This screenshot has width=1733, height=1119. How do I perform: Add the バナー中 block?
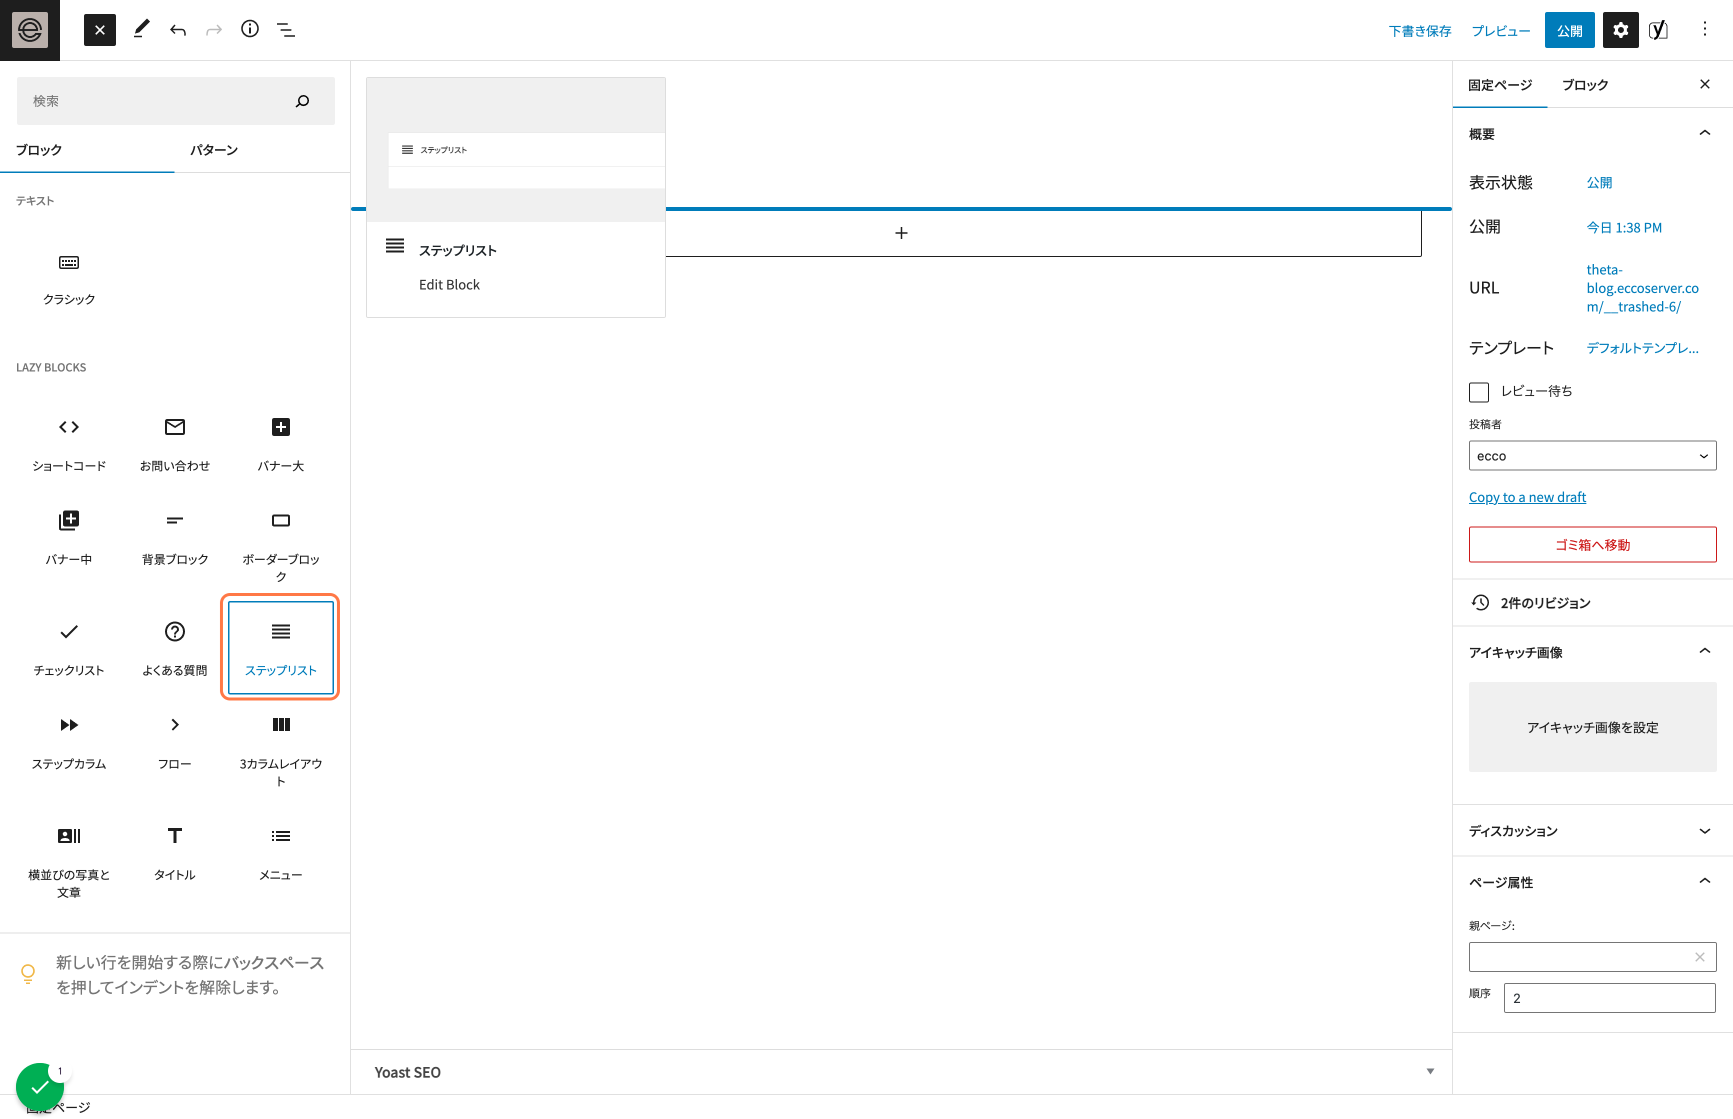point(69,537)
